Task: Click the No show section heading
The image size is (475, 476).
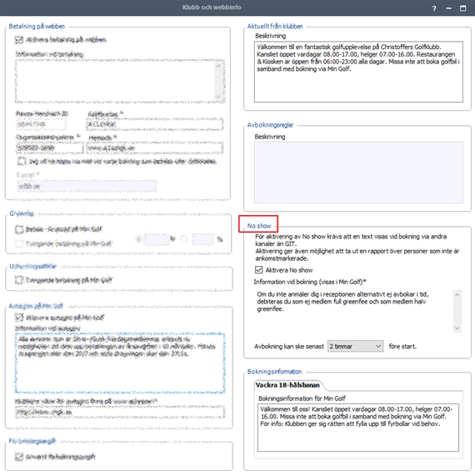Action: coord(259,226)
